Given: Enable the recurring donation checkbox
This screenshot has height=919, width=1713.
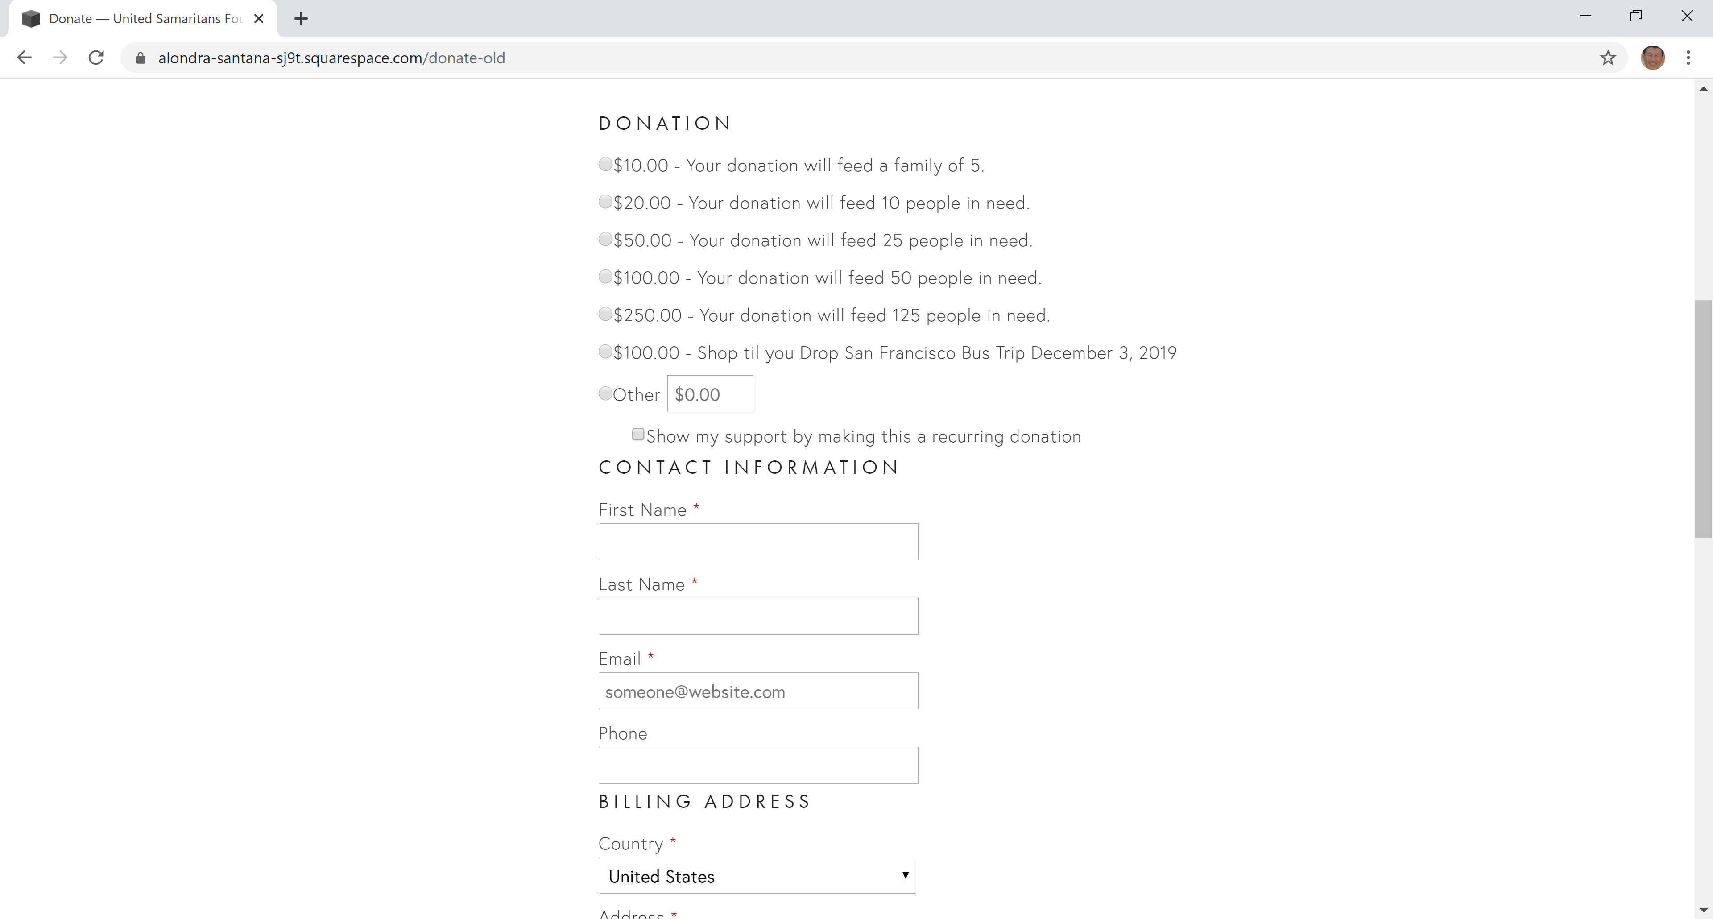Looking at the screenshot, I should point(638,434).
